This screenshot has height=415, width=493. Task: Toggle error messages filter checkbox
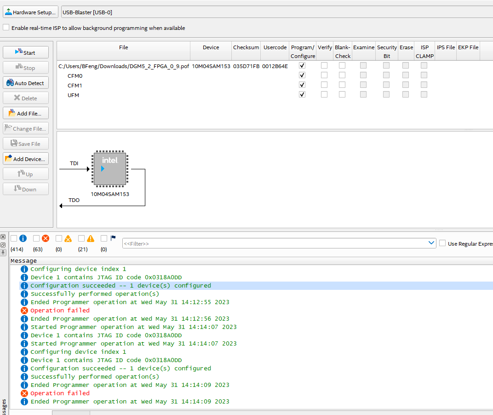click(36, 238)
